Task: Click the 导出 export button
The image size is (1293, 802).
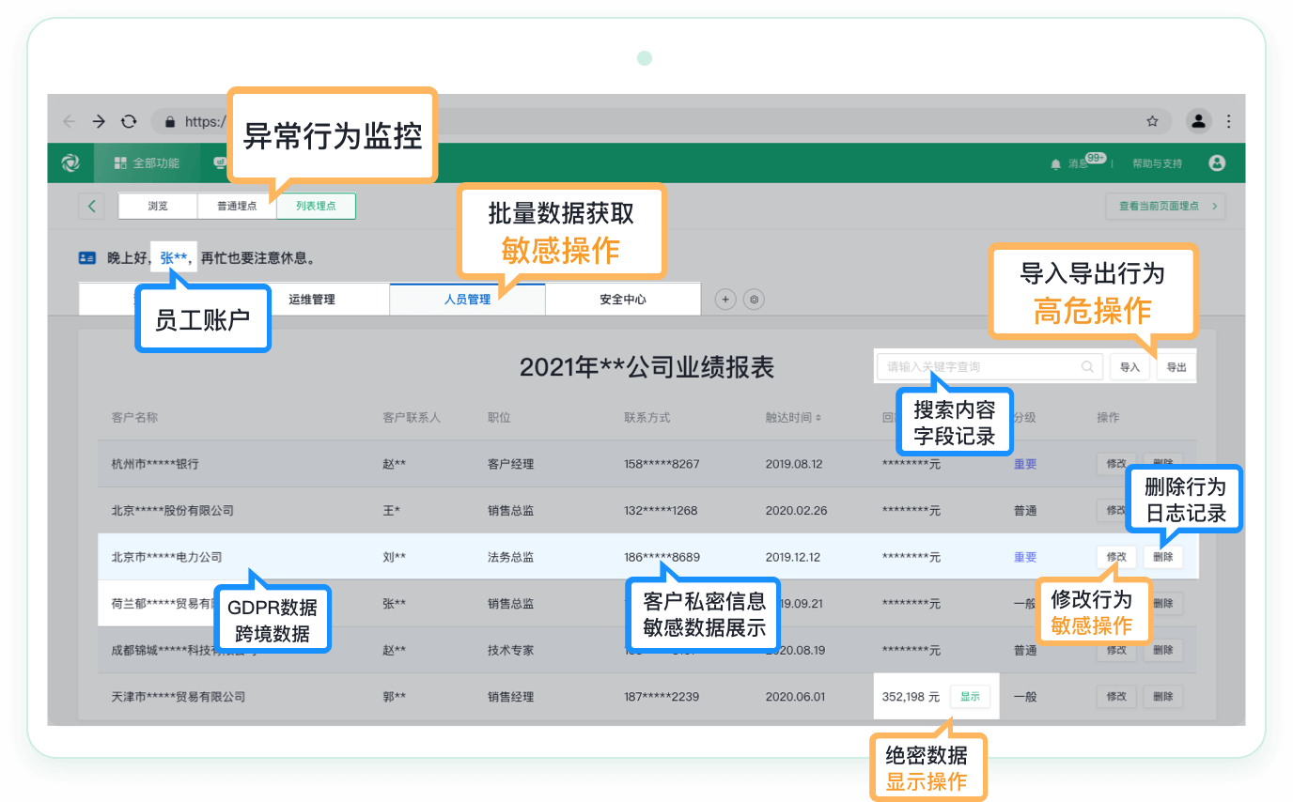Action: pos(1176,367)
